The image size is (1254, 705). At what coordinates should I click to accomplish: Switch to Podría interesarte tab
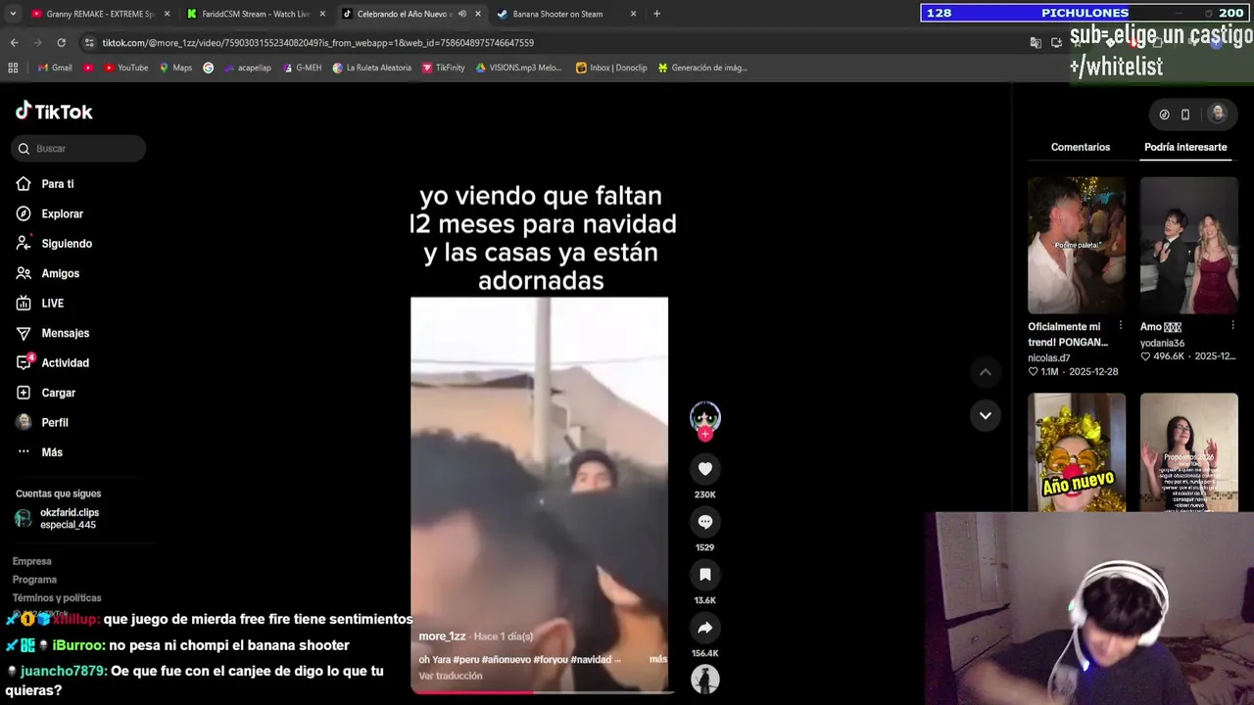click(x=1185, y=147)
